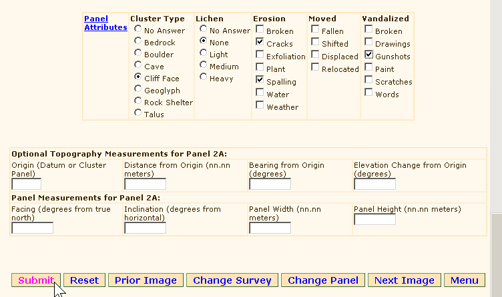Choose Rock Shelter cluster type
This screenshot has height=297, width=502.
pos(138,102)
